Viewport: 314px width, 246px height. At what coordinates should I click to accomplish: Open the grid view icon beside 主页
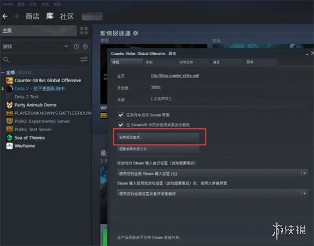coord(84,31)
